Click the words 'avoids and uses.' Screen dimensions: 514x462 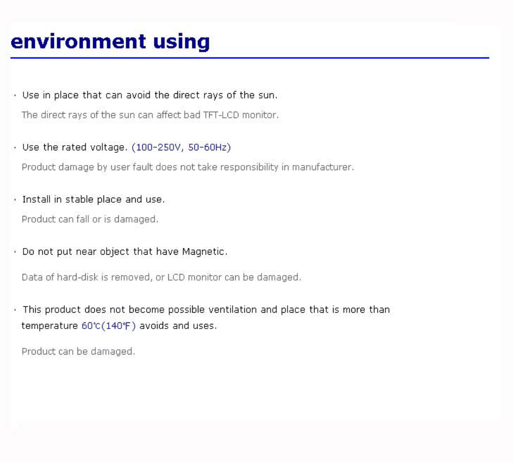click(x=178, y=326)
